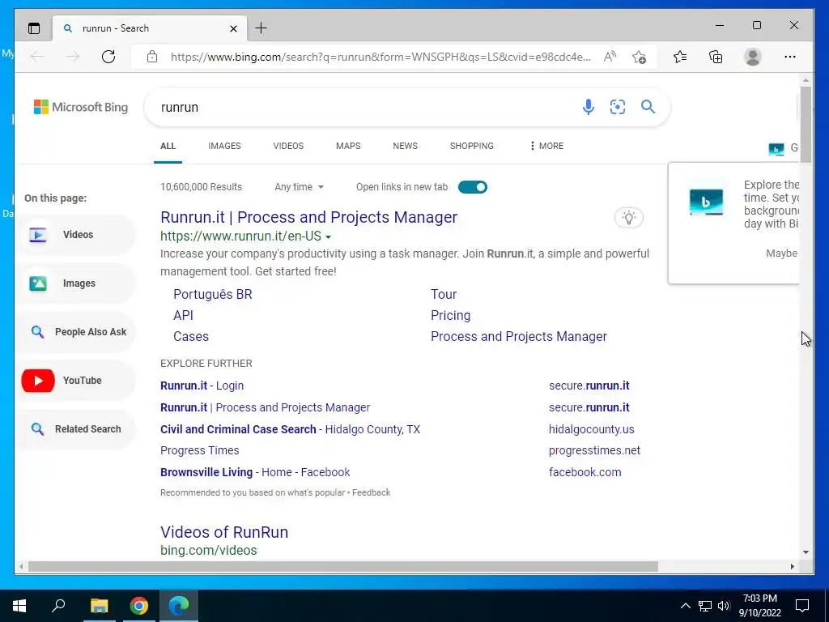
Task: Click the Tab actions menu icon
Action: 34,28
